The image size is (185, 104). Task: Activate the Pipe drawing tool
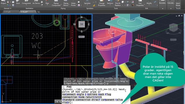click(x=47, y=2)
